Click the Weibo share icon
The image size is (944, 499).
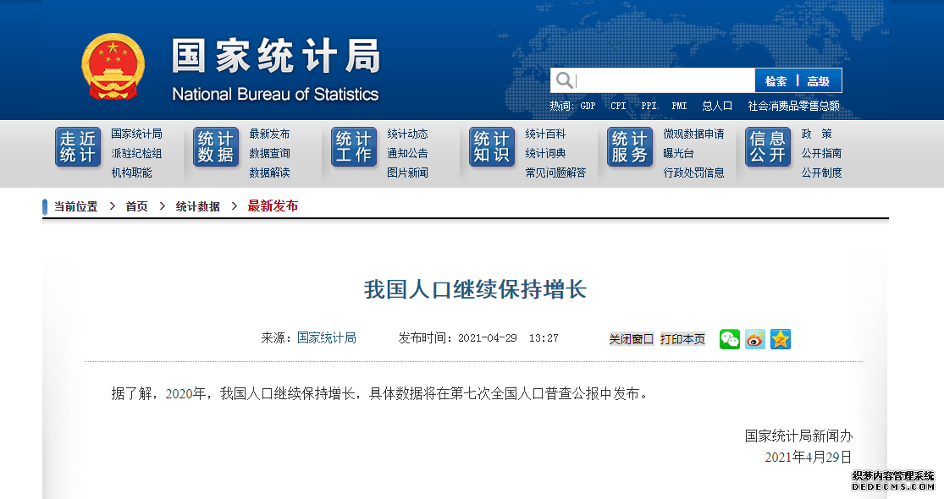(x=754, y=339)
